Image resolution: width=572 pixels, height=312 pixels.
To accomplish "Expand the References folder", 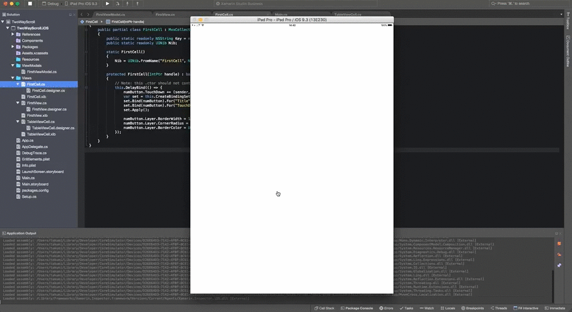I will (x=13, y=35).
